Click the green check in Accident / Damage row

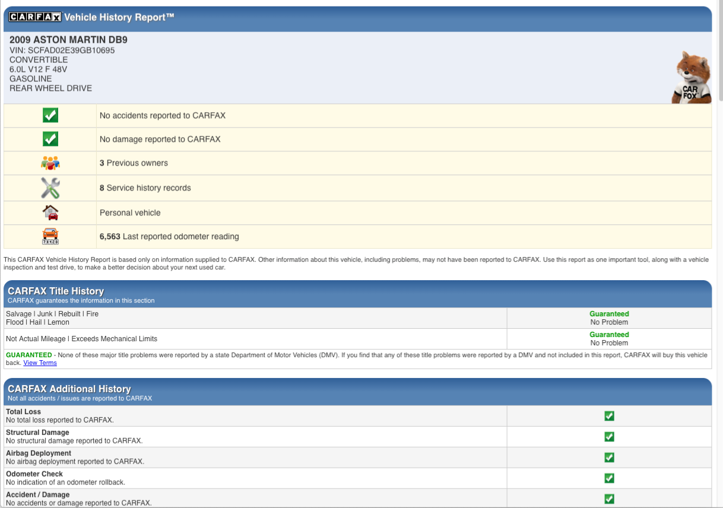pos(609,499)
